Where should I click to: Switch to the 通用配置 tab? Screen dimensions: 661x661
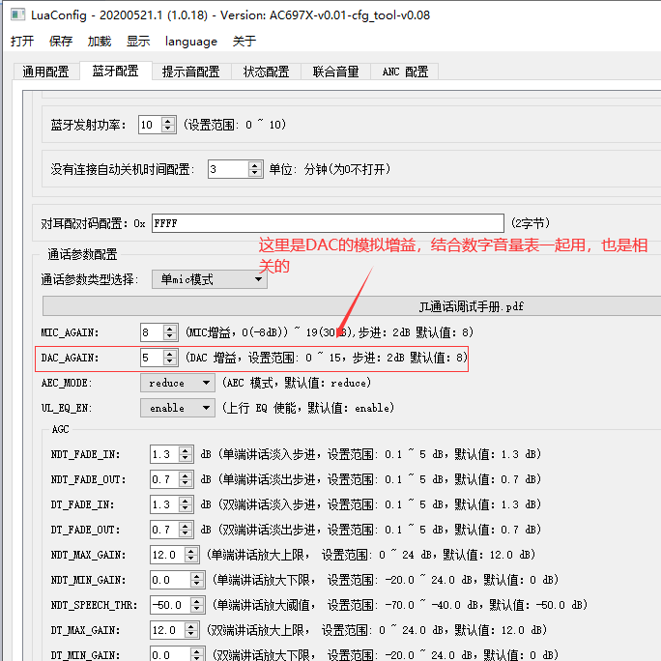tap(46, 72)
